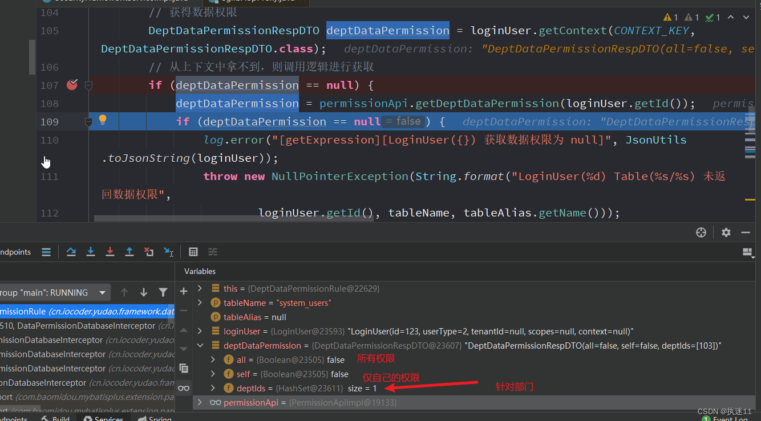Open the layout settings icon in debugger
Screen dimensions: 761x421
747,252
